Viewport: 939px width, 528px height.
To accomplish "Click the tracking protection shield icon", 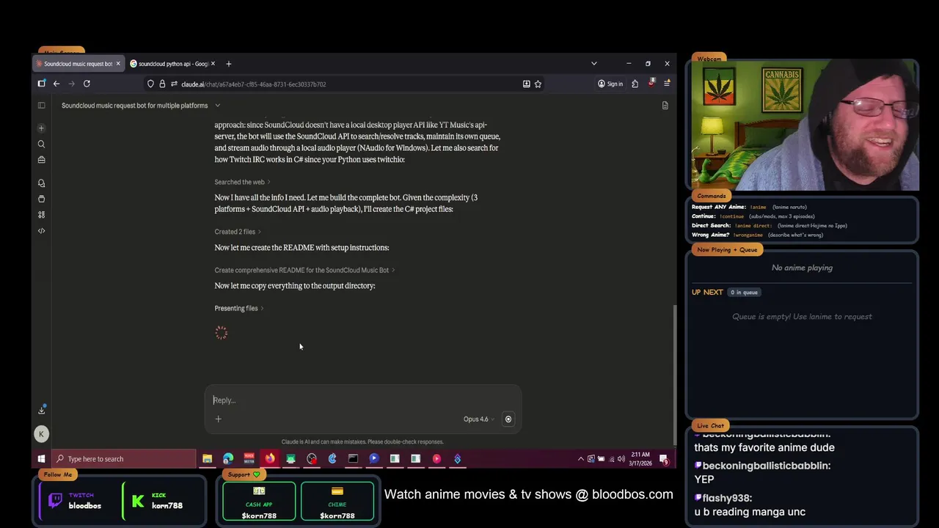I will (x=150, y=84).
